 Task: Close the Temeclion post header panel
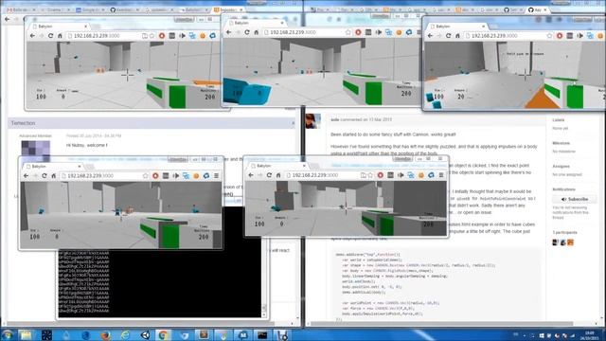pos(293,123)
